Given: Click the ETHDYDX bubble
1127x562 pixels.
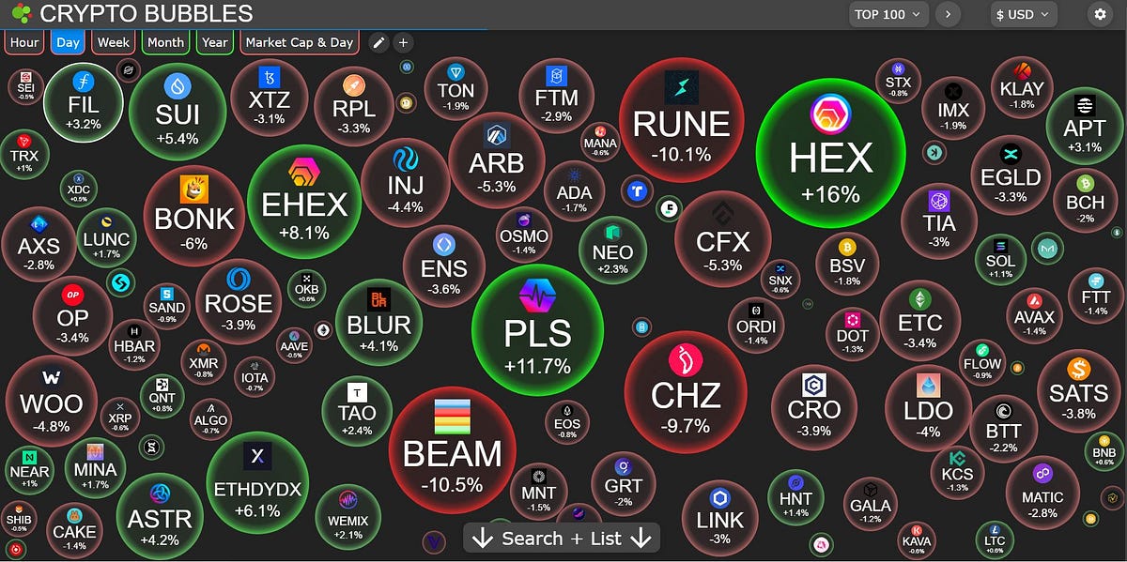Looking at the screenshot, I should (256, 481).
